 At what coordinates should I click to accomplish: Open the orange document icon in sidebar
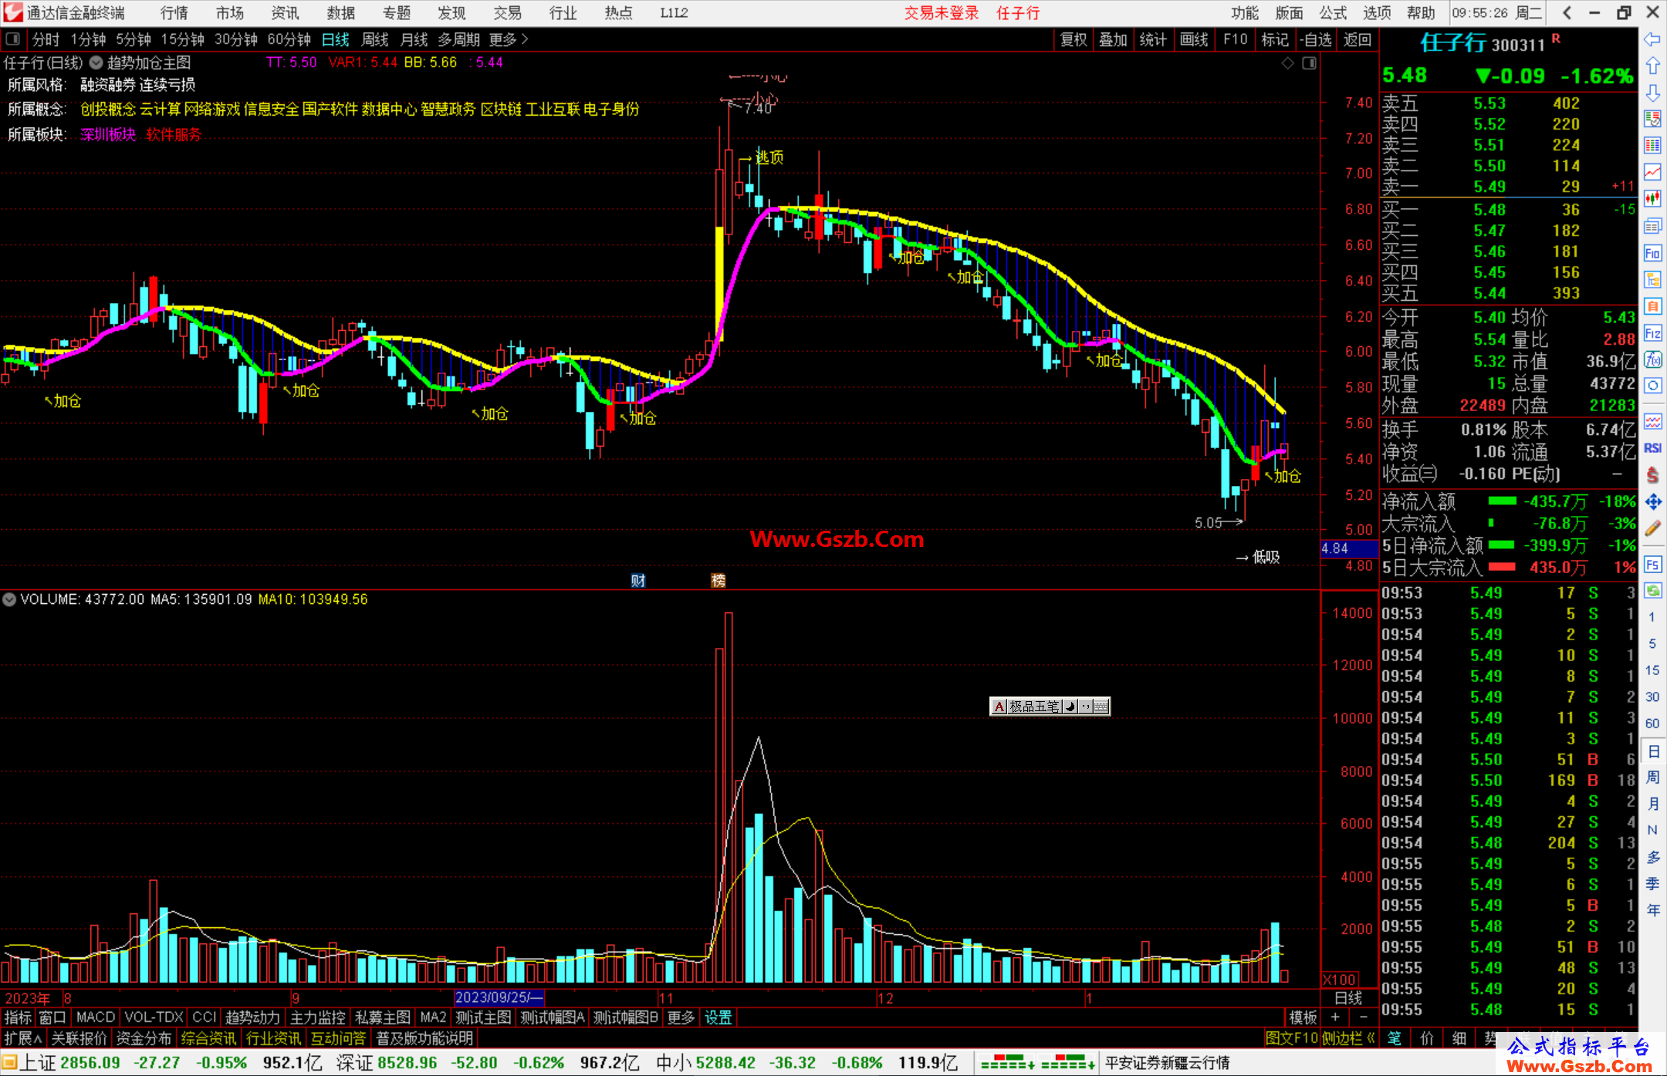pyautogui.click(x=1652, y=306)
